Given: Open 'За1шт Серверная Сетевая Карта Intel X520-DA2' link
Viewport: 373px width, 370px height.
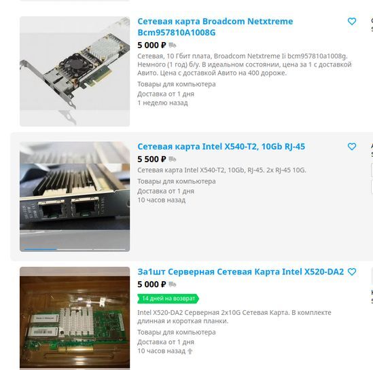Looking at the screenshot, I should 241,272.
